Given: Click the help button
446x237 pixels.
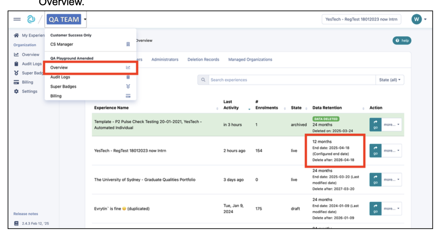Looking at the screenshot, I should pyautogui.click(x=402, y=41).
